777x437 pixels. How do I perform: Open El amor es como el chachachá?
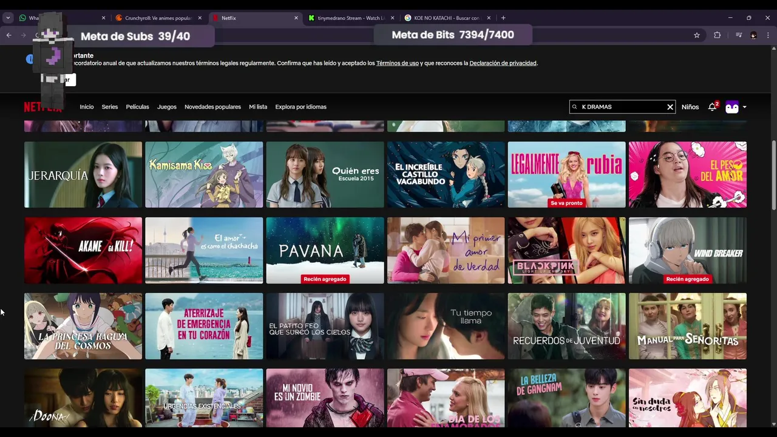[x=204, y=250]
